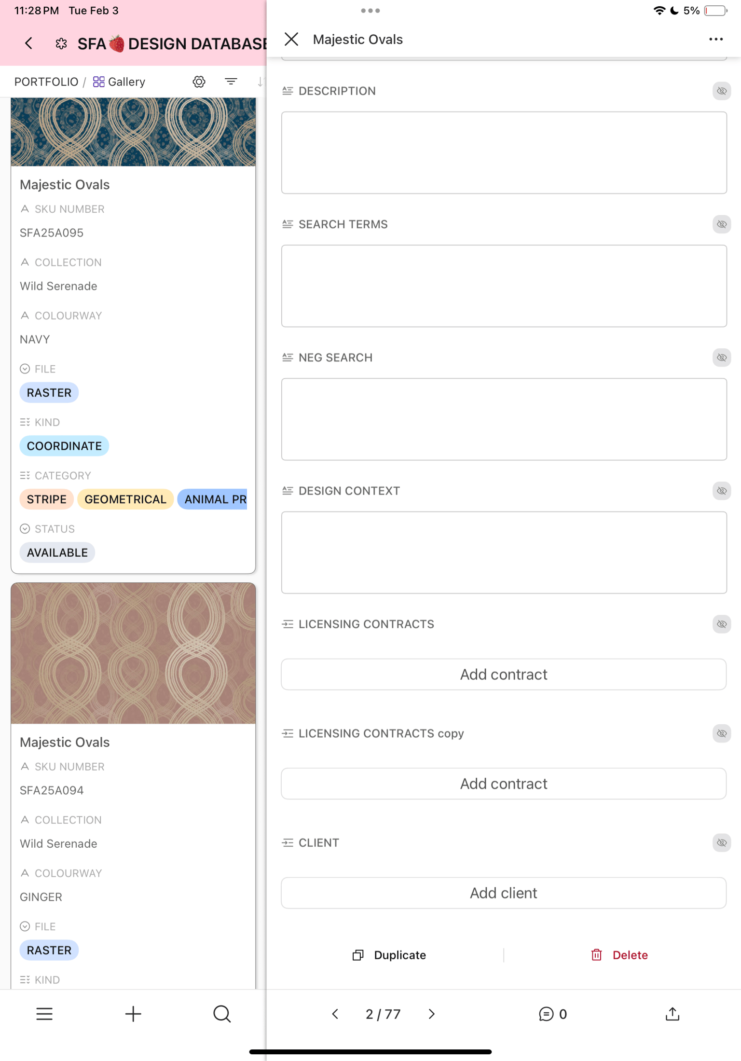Go to previous record arrow
Screen dimensions: 741x1061
[335, 1014]
